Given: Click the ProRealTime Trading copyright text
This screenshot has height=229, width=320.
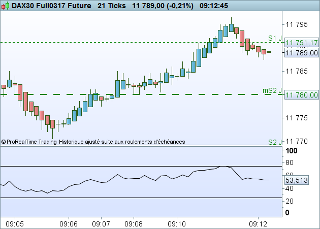Looking at the screenshot, I should (29, 142).
